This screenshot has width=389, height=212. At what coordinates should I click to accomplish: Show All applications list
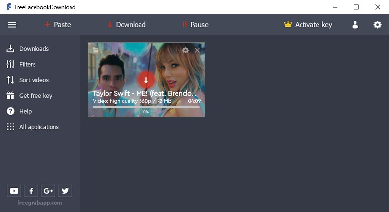33,127
